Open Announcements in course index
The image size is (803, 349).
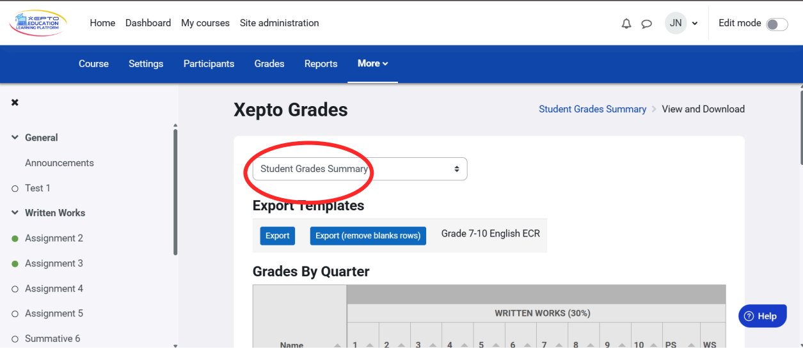60,163
